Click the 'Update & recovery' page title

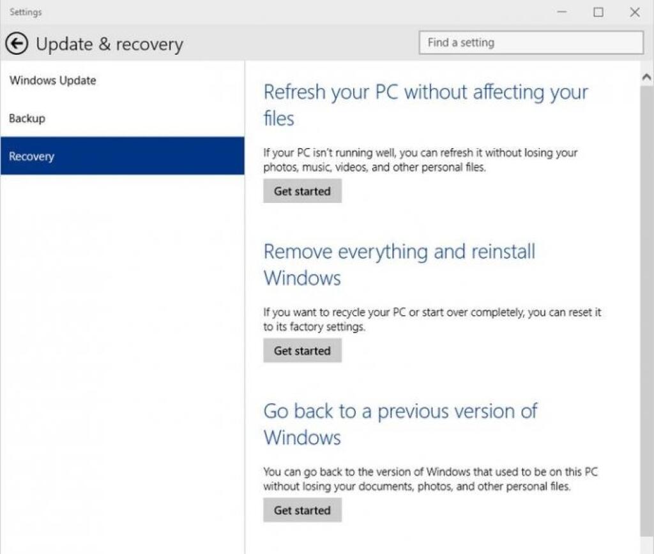pyautogui.click(x=109, y=44)
